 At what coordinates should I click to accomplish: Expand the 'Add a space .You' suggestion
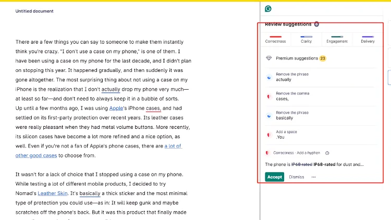pyautogui.click(x=321, y=135)
